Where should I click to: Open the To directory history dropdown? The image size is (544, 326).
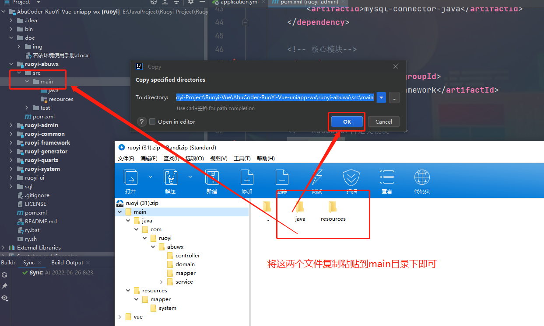[381, 97]
